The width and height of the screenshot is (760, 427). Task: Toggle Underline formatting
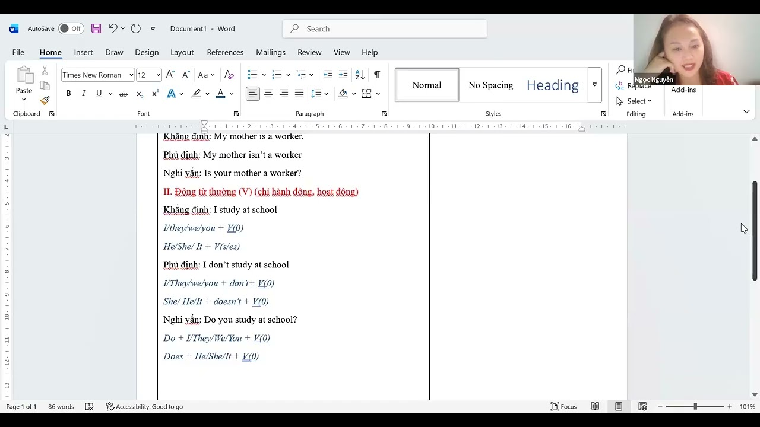click(99, 94)
